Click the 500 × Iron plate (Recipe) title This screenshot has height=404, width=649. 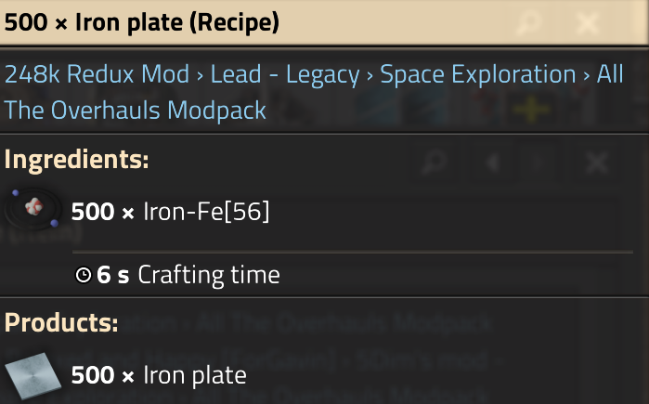coord(141,22)
